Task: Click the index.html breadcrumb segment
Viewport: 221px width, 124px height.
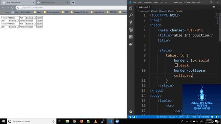Action: 143,11
